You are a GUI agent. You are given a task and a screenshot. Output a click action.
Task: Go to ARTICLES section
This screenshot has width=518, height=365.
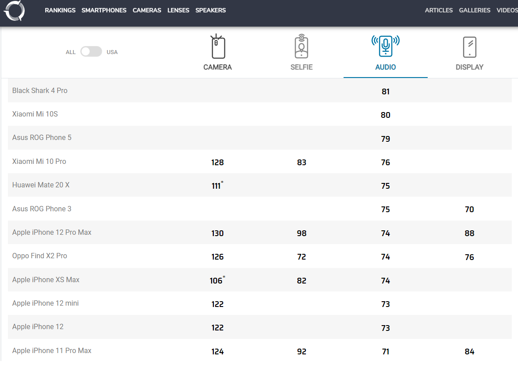[x=439, y=10]
